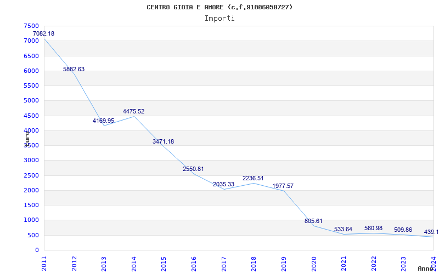The height and width of the screenshot is (274, 439).
Task: Click the 2022 x-axis label
Action: coord(374,264)
